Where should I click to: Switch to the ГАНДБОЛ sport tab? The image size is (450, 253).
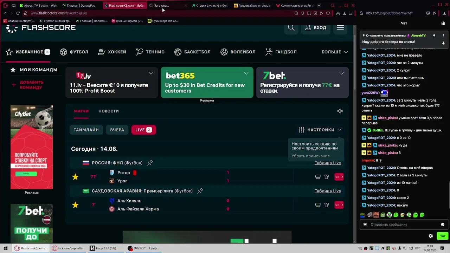point(281,52)
